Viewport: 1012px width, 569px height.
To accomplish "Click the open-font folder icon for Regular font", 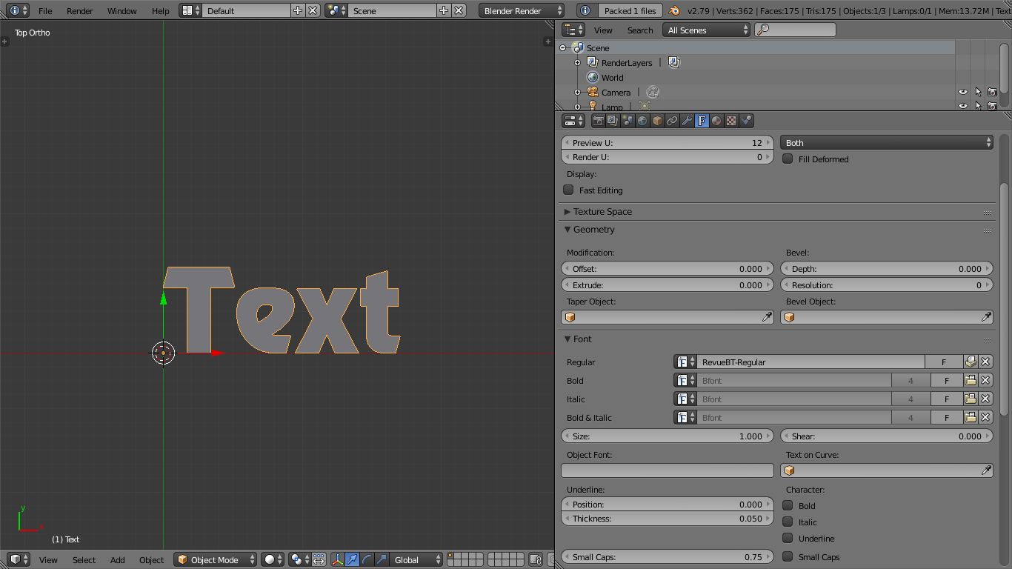I will click(971, 362).
